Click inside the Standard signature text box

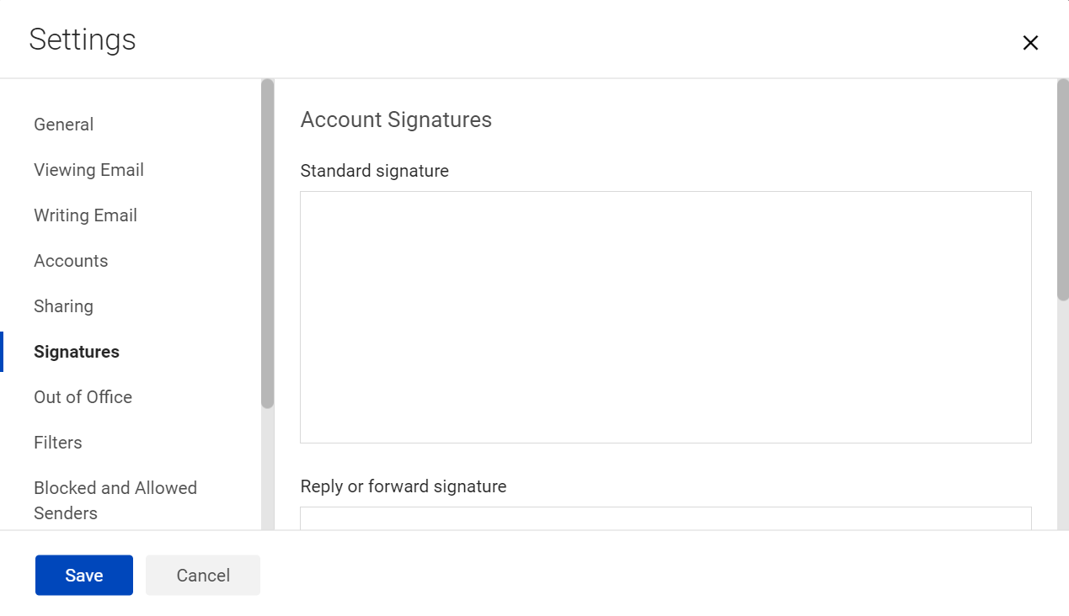pyautogui.click(x=665, y=316)
